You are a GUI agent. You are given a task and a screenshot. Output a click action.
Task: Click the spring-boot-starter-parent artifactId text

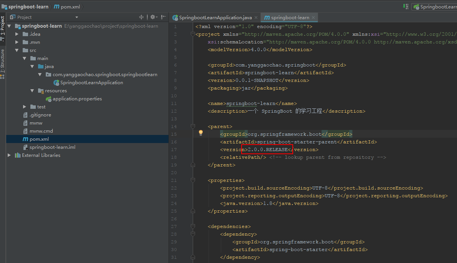click(297, 142)
